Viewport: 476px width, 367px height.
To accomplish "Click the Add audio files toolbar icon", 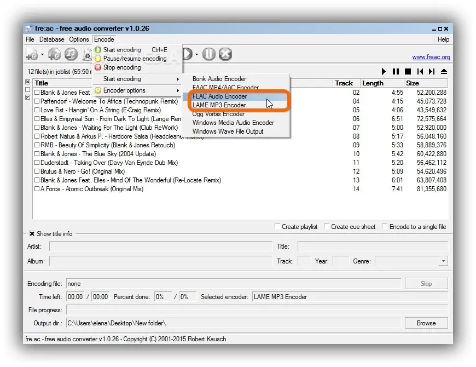I will click(32, 54).
